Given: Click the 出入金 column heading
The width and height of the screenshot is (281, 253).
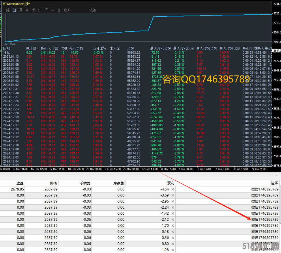Looking at the screenshot, I should [115, 48].
